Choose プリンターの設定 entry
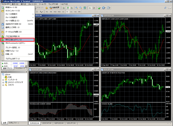173x126 pixels. pyautogui.click(x=18, y=48)
